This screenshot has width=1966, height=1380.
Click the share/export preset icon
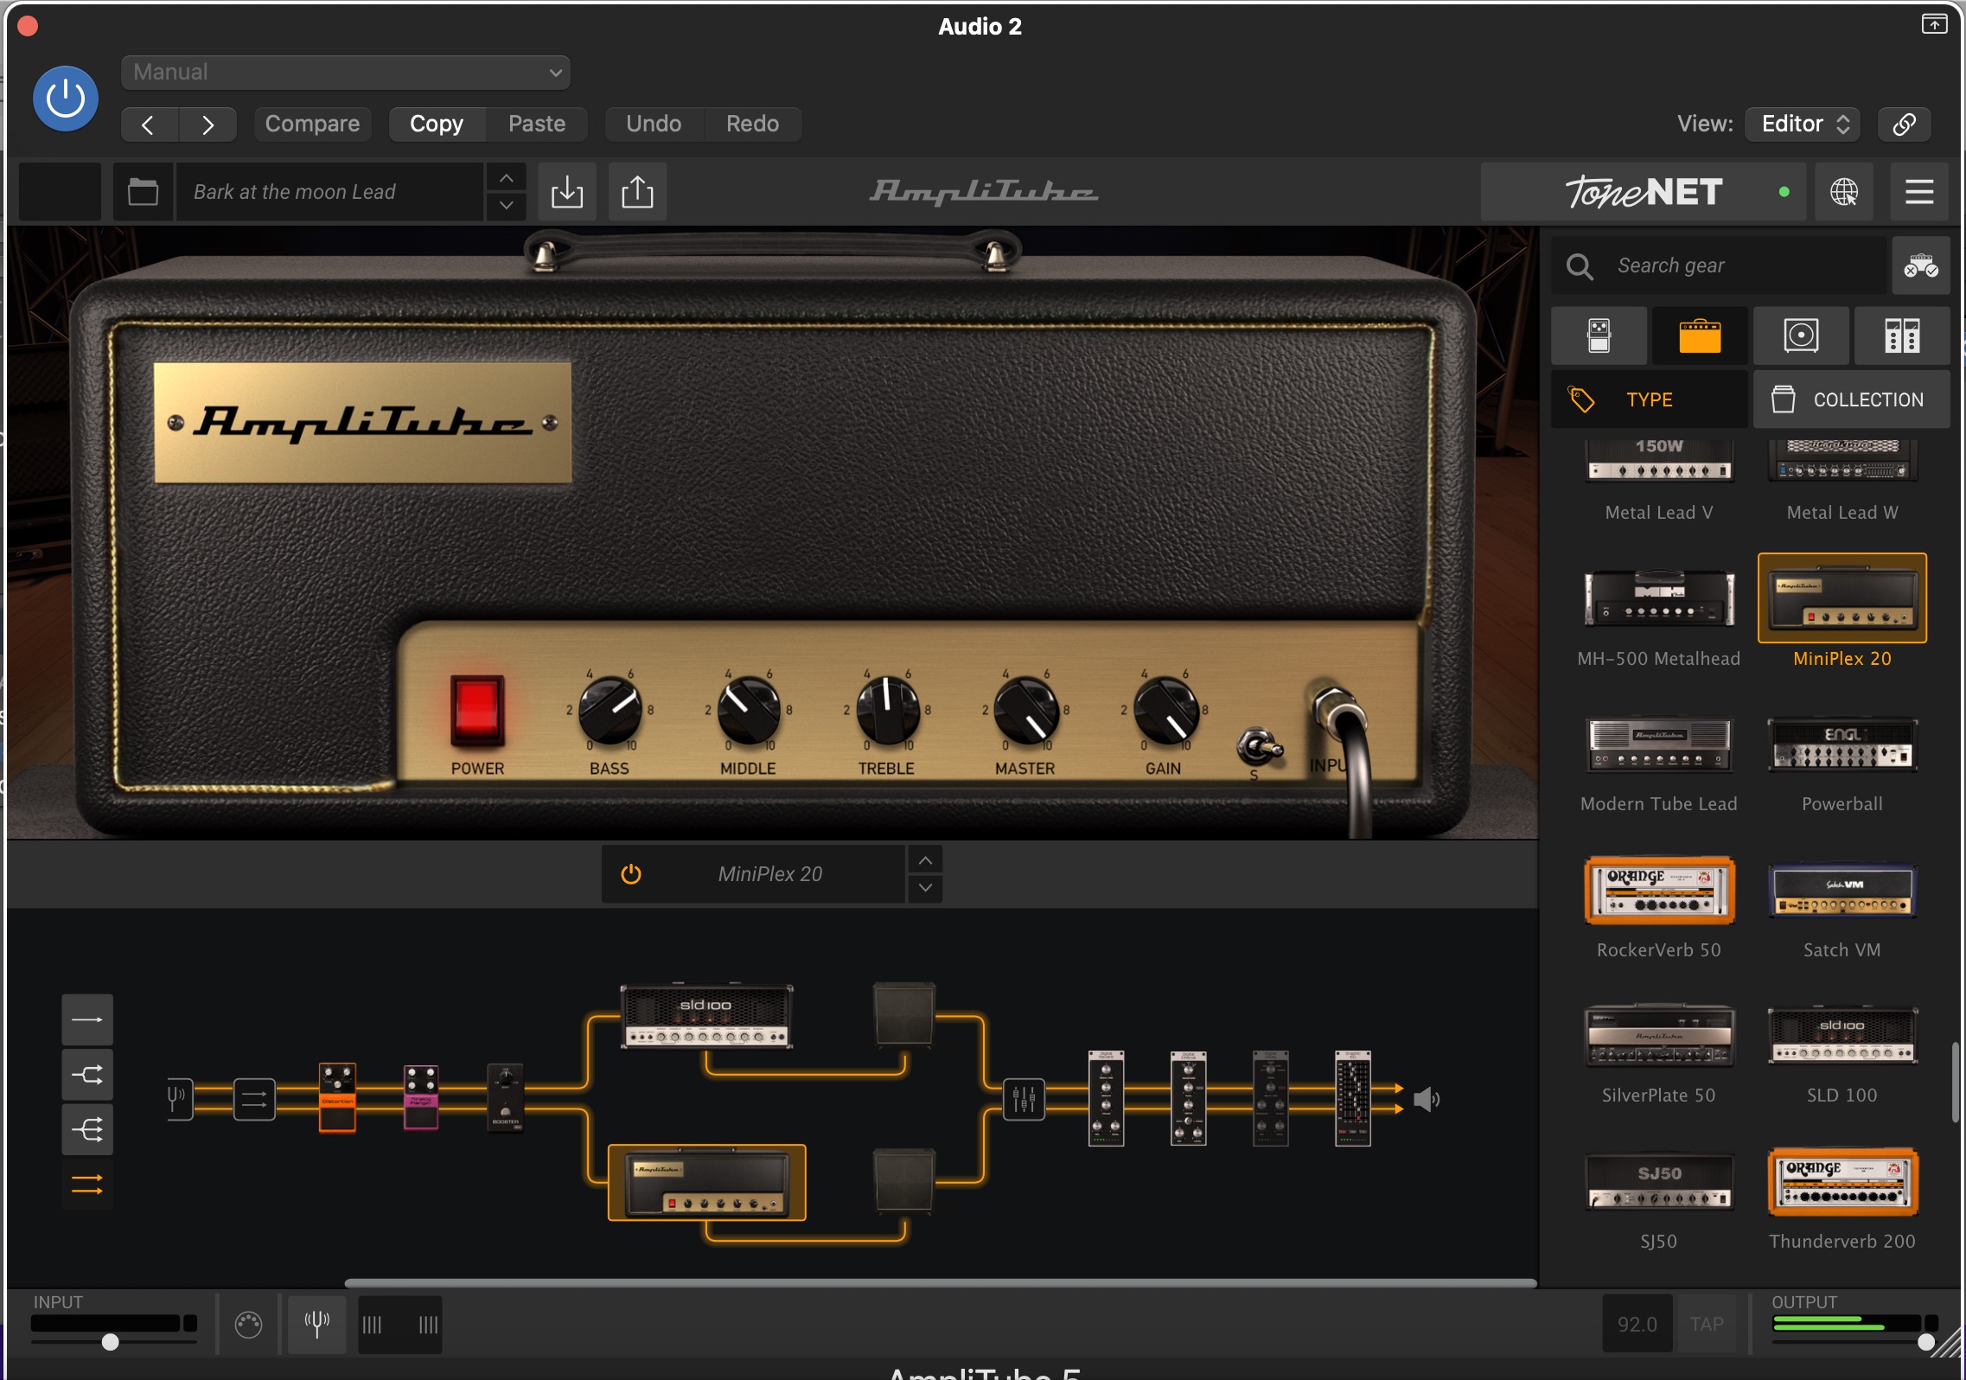[637, 192]
